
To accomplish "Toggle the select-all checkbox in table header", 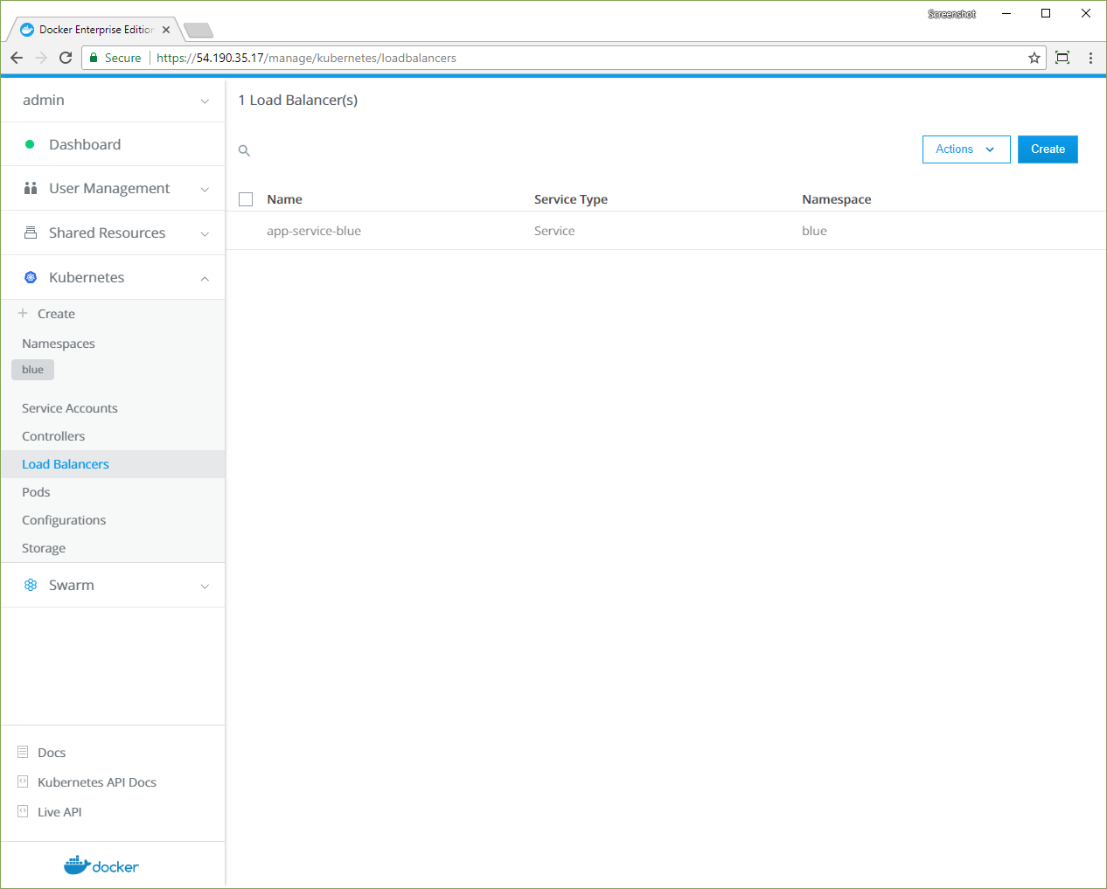I will (x=246, y=199).
